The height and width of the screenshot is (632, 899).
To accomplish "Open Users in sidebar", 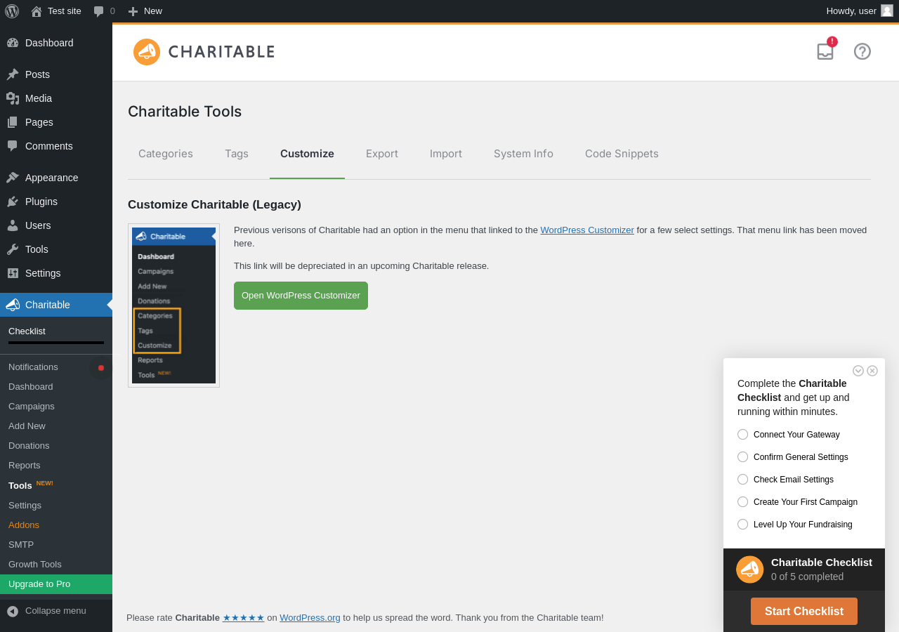I will pos(56,225).
